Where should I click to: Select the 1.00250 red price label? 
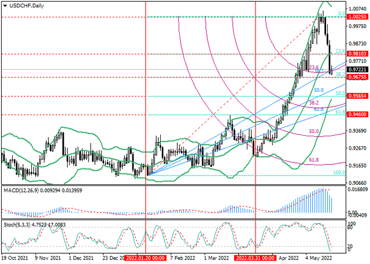pyautogui.click(x=357, y=17)
